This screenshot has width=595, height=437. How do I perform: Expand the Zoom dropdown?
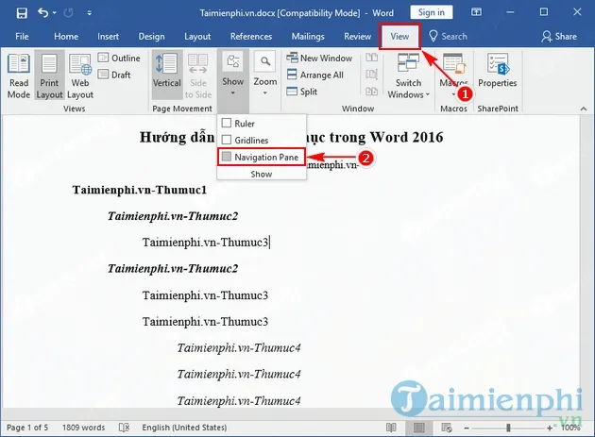click(265, 74)
